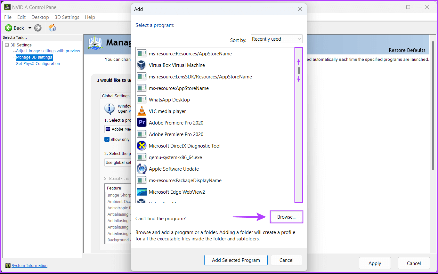Click the System Information icon
Screen dimensions: 438x274
pos(8,265)
